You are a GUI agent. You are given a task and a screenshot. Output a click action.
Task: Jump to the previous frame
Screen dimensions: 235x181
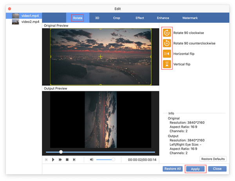(47, 160)
